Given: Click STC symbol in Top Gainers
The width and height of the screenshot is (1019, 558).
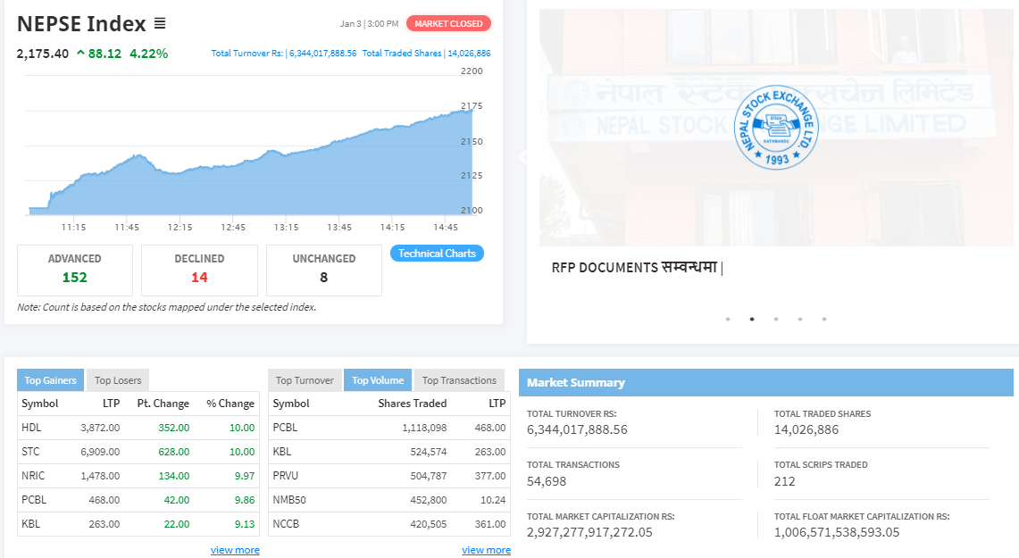Looking at the screenshot, I should point(30,452).
